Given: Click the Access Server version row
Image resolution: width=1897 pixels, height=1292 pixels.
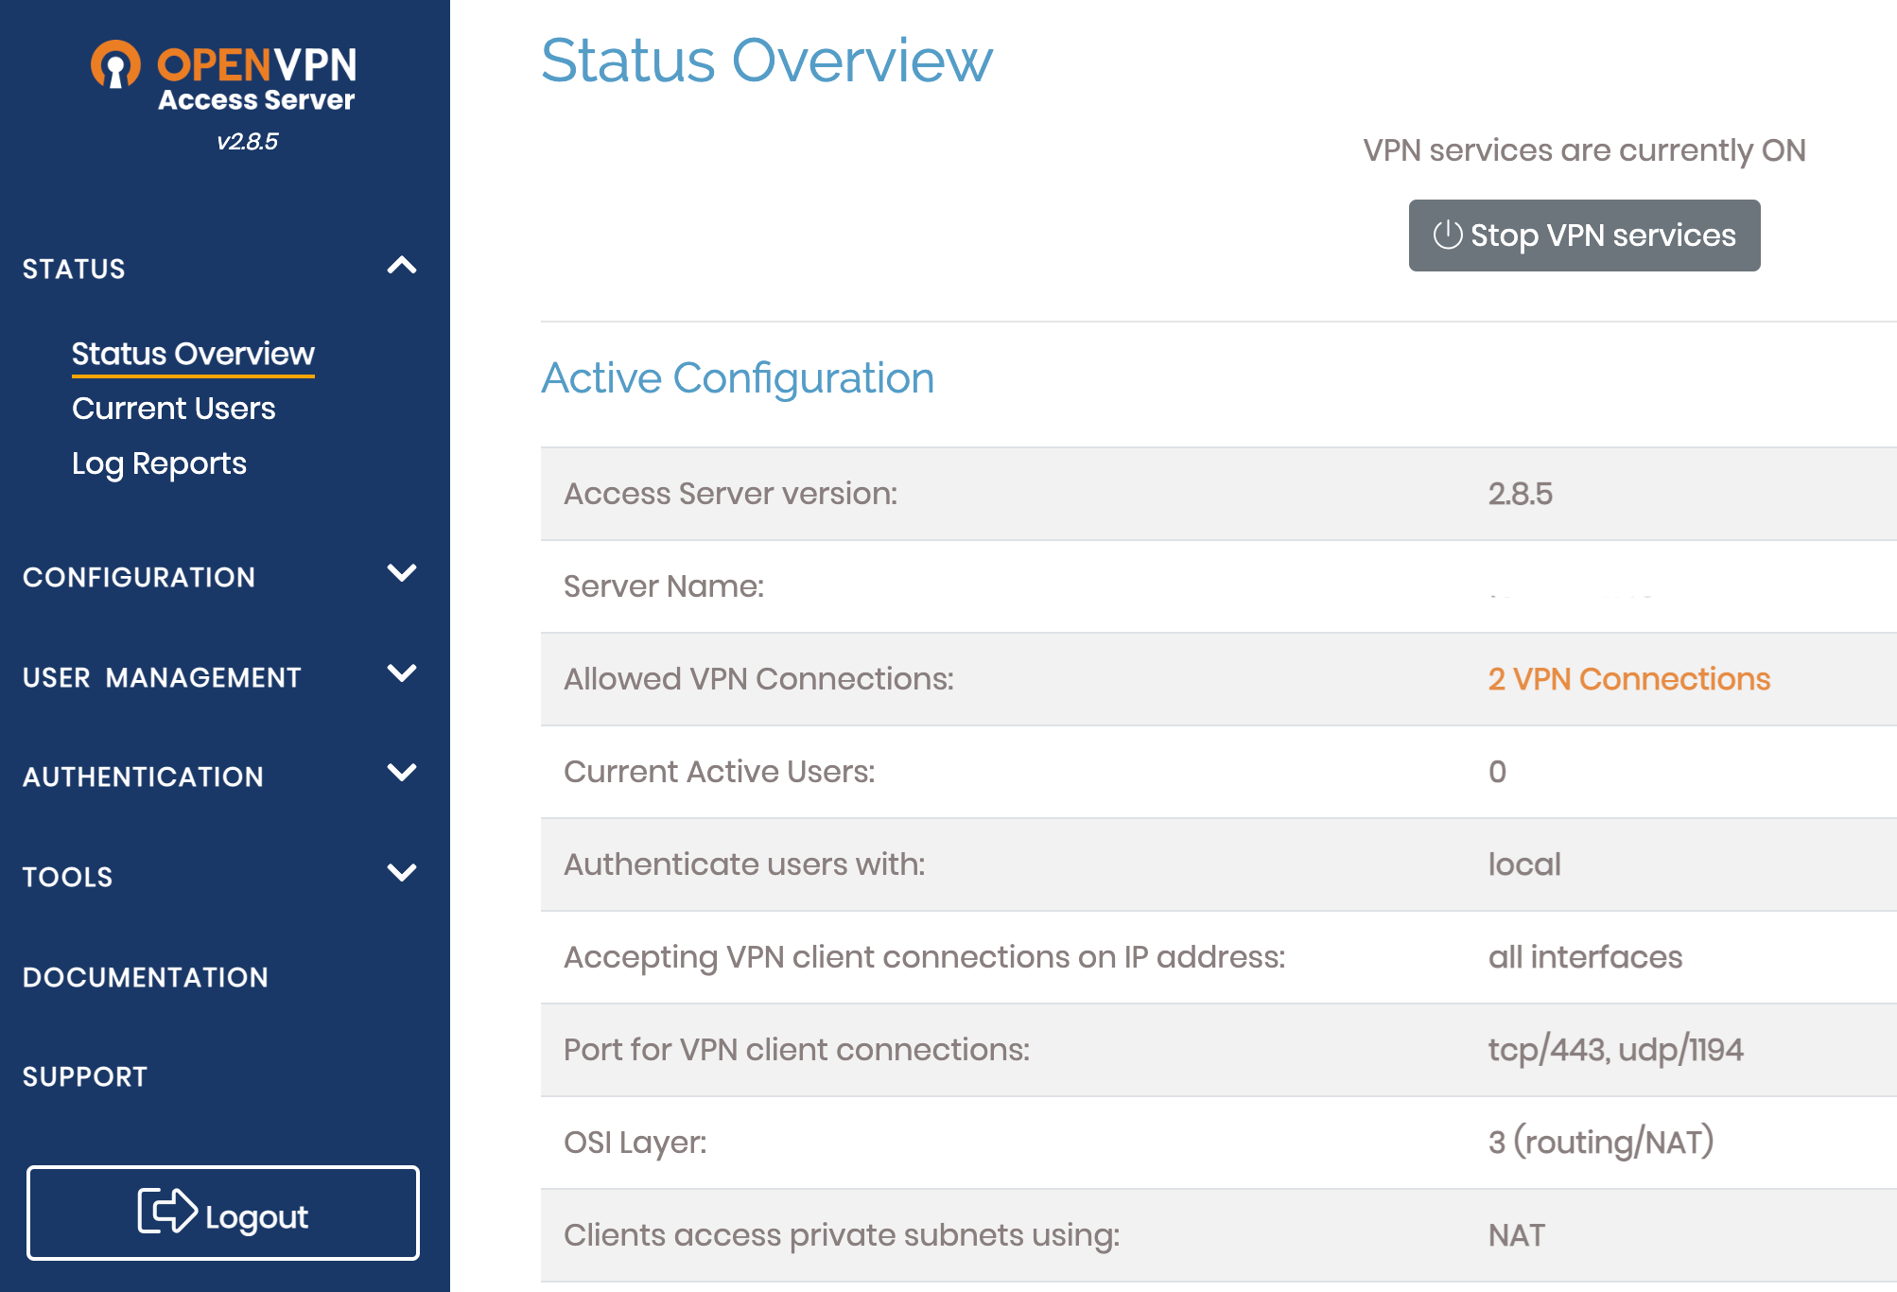Looking at the screenshot, I should pyautogui.click(x=1210, y=494).
